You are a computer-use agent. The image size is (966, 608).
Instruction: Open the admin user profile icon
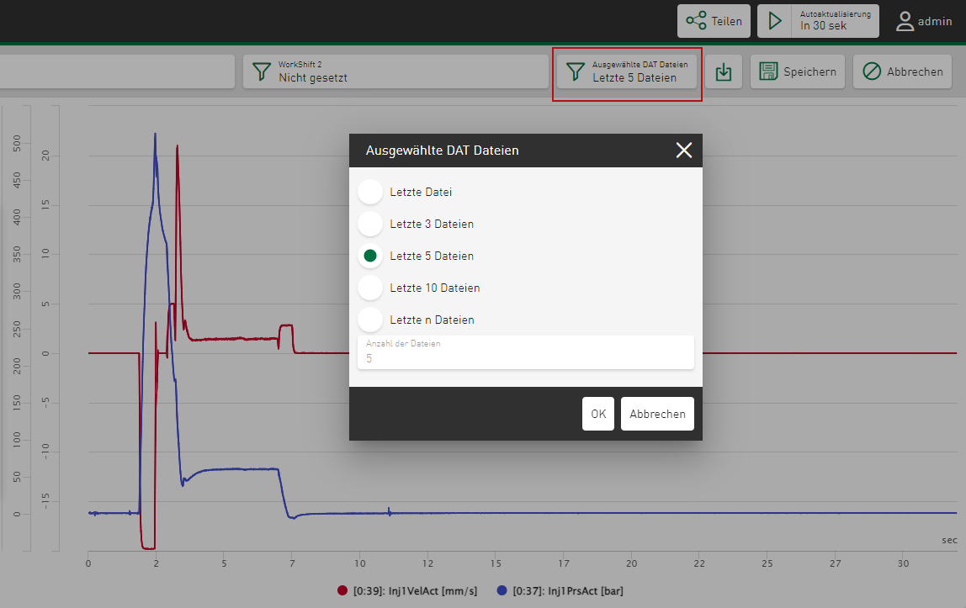905,21
